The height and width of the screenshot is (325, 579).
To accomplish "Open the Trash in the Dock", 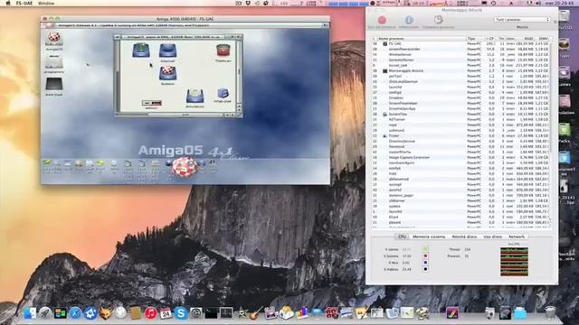I will tap(550, 312).
